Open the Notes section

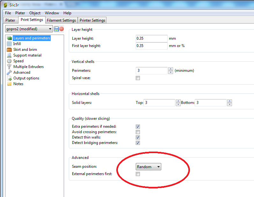18,84
